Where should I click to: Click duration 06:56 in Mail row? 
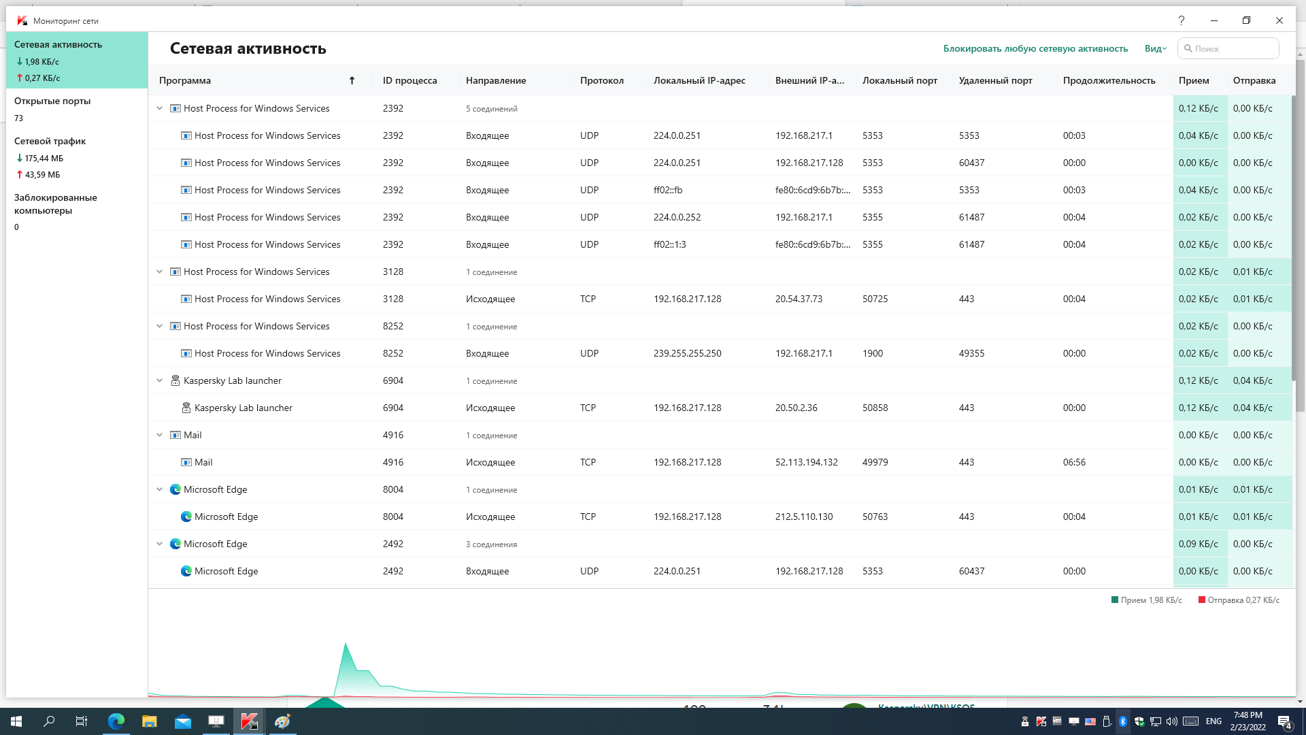(x=1074, y=462)
